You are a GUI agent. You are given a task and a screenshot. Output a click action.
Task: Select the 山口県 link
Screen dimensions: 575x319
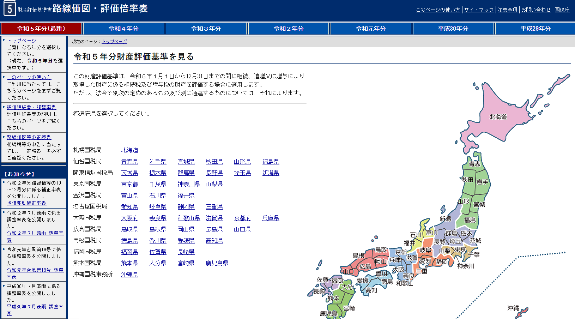243,229
